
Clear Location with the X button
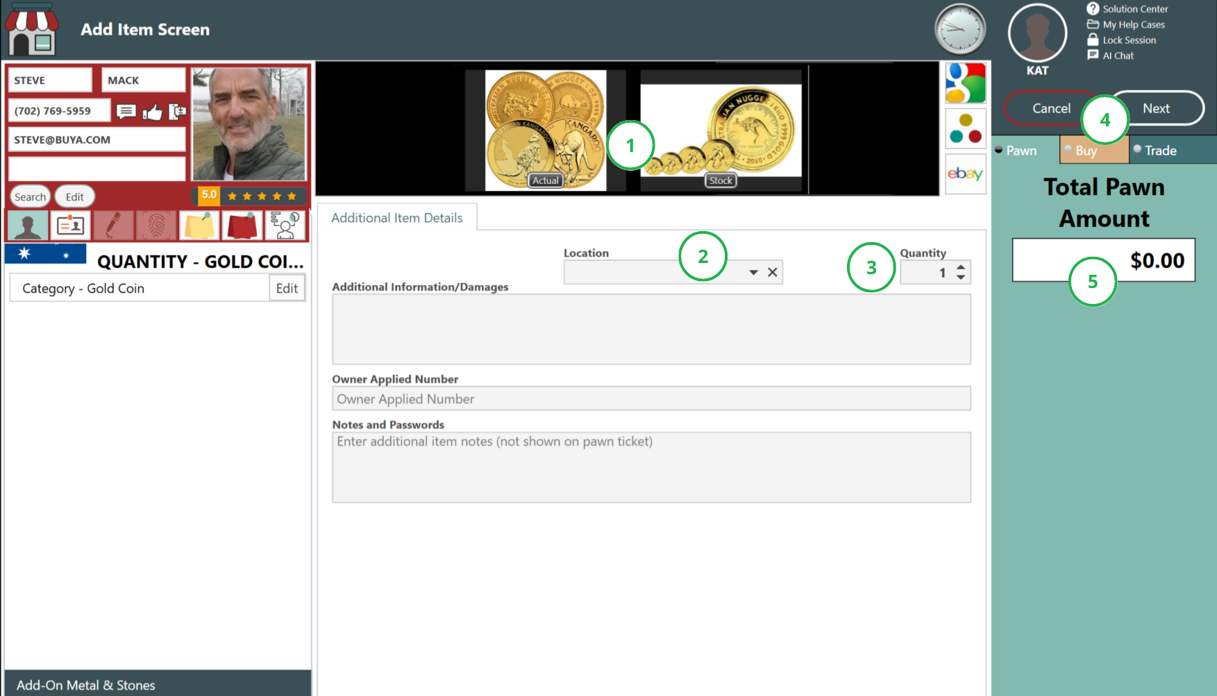[x=772, y=273]
